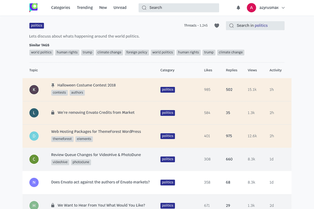Click the magnifier in 'Search in politics'
Image resolution: width=314 pixels, height=209 pixels.
click(232, 26)
